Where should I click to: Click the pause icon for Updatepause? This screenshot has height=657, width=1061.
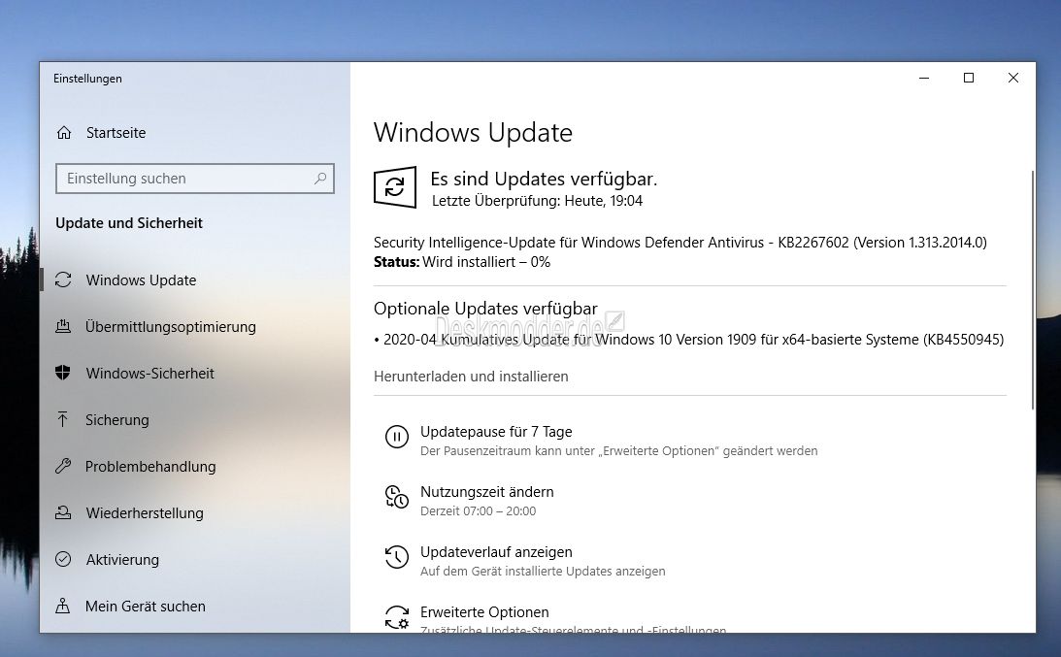[x=396, y=437]
